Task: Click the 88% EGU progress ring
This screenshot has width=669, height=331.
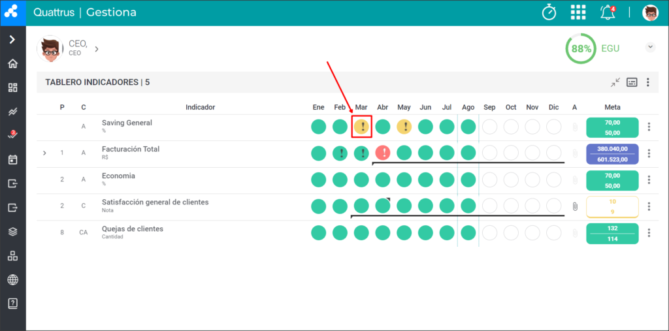Action: pyautogui.click(x=581, y=48)
